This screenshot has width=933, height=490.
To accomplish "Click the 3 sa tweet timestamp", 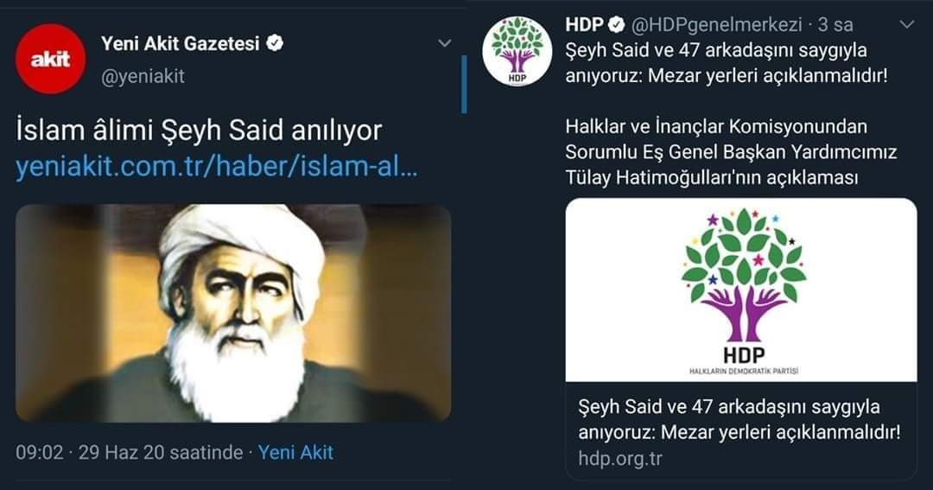I will [835, 24].
